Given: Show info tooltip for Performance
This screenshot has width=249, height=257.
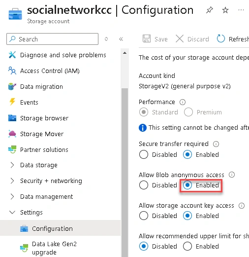Looking at the screenshot, I should click(183, 102).
